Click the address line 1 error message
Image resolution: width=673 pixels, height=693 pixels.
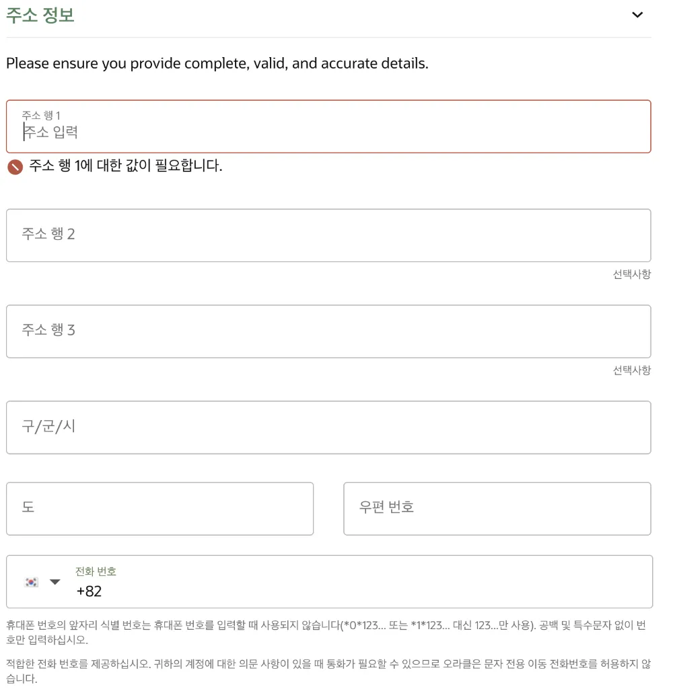[x=126, y=166]
